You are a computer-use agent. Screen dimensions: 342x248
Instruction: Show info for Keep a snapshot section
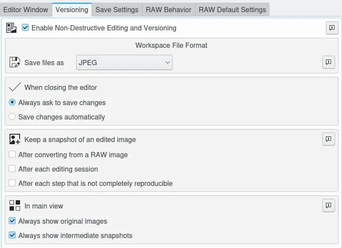tap(328, 139)
